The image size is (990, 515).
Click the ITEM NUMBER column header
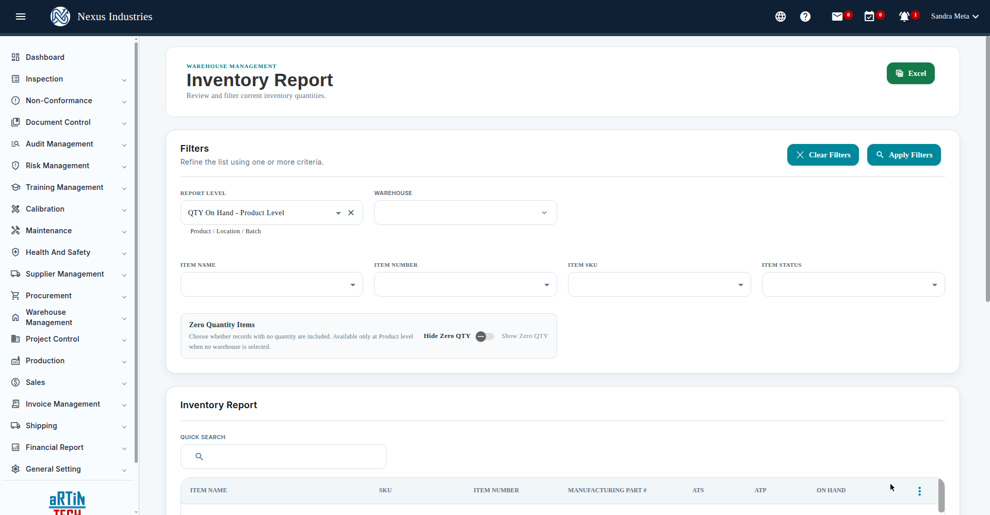click(496, 490)
